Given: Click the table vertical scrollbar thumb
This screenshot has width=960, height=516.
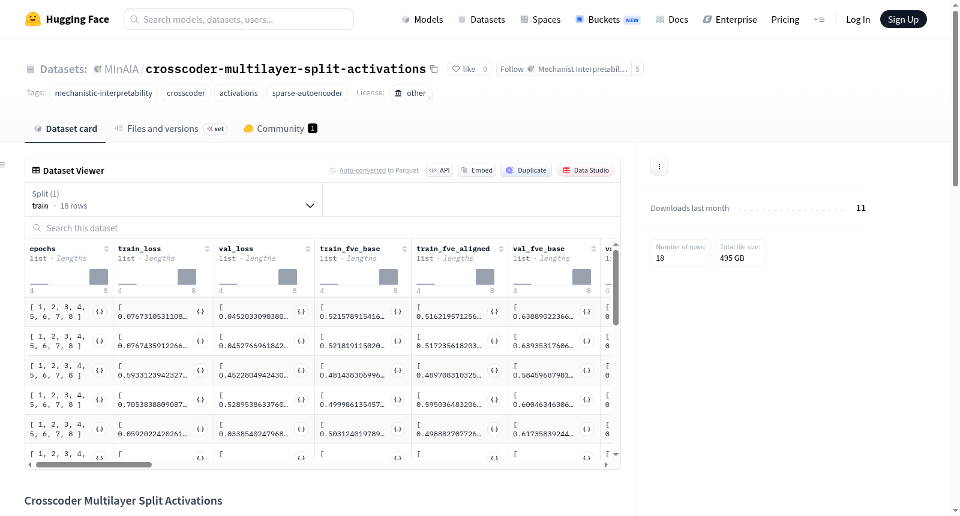Looking at the screenshot, I should coord(616,288).
